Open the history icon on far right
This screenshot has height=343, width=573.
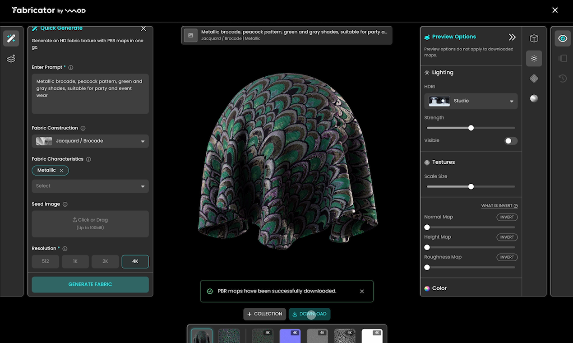(x=563, y=79)
